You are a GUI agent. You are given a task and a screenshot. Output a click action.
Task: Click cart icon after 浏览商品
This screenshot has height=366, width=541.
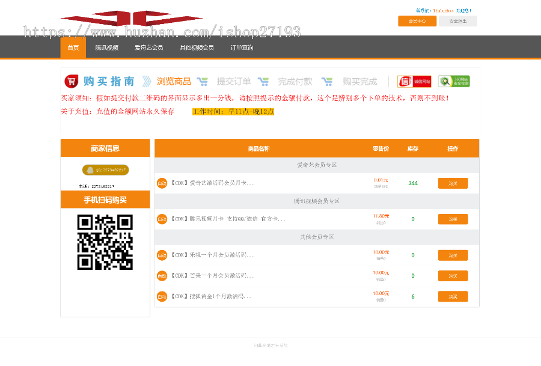202,82
